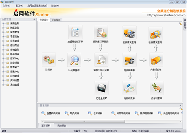Open the 汇总生成 dropdown
The width and height of the screenshot is (187, 133).
point(101,98)
